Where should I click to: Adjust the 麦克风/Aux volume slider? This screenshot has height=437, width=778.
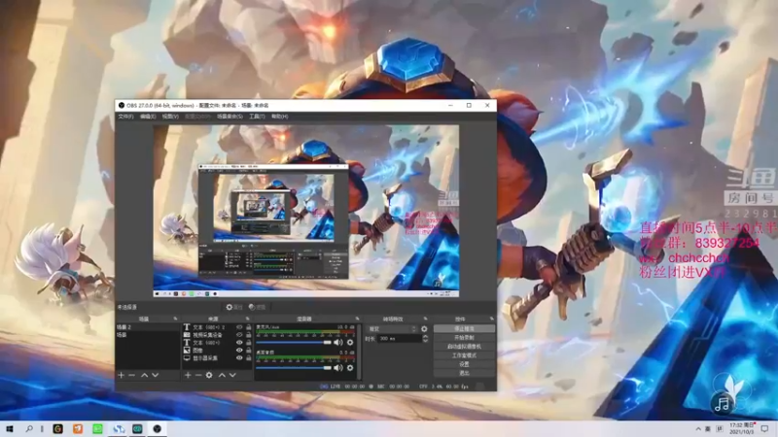[x=294, y=343]
